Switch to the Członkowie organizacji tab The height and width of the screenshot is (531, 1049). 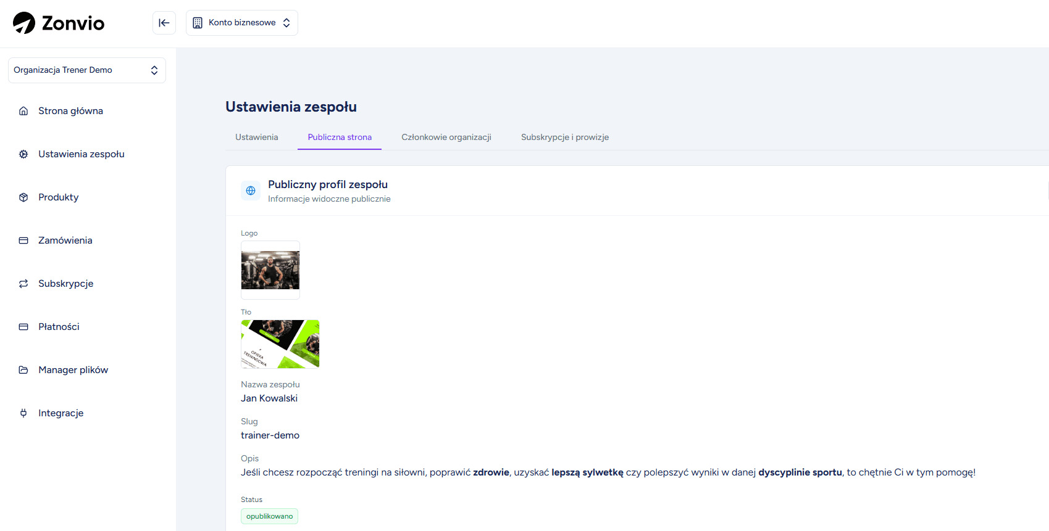pyautogui.click(x=446, y=137)
